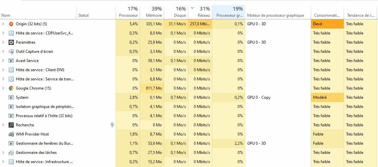Click the green leaf status icon
The width and height of the screenshot is (378, 167).
[x=112, y=125]
